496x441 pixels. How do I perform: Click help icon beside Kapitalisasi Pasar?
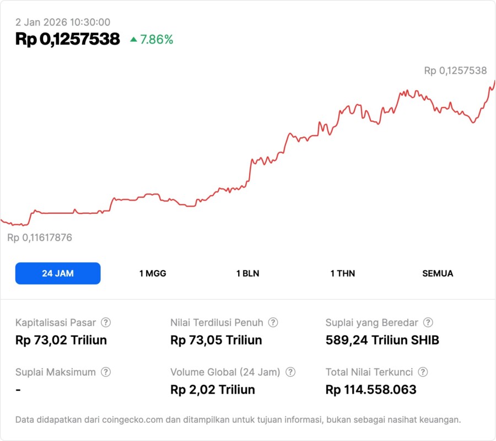(106, 322)
